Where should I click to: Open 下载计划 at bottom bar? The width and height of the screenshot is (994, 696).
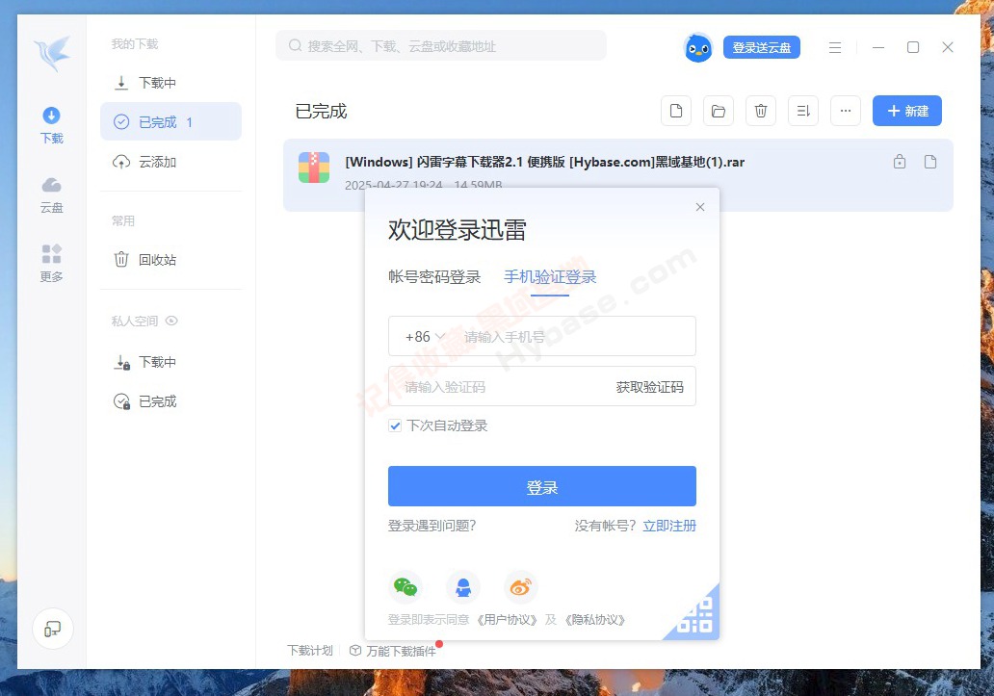tap(310, 651)
